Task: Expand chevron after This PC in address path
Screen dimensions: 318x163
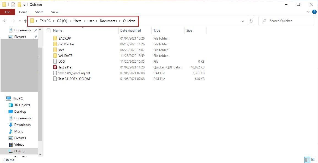Action: coord(54,21)
